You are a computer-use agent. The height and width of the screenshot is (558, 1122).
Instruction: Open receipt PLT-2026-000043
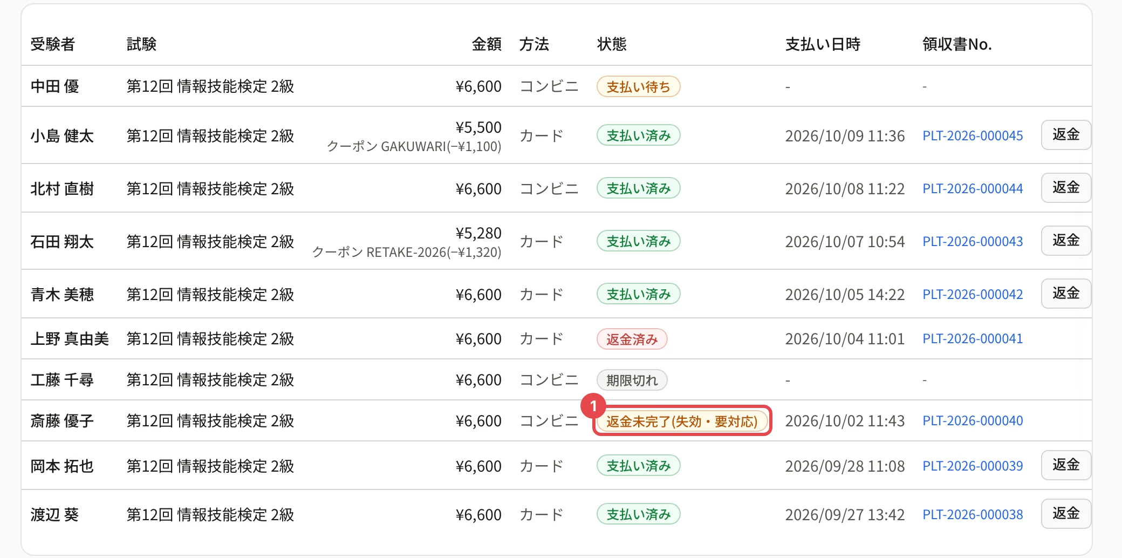(x=973, y=241)
